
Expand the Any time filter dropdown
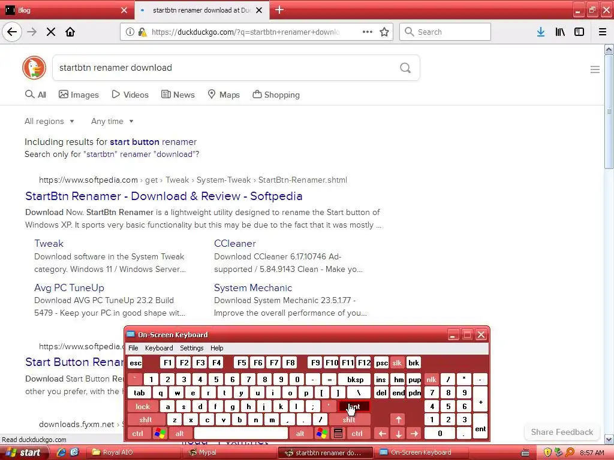coord(112,121)
